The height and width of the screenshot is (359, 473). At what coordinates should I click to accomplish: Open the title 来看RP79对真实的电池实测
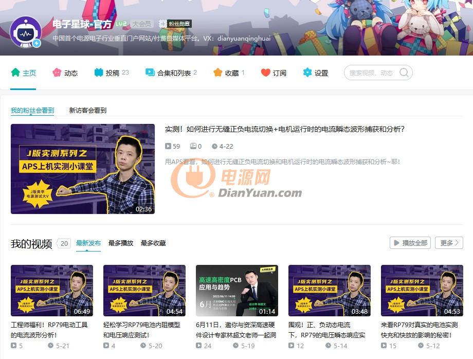click(x=420, y=330)
